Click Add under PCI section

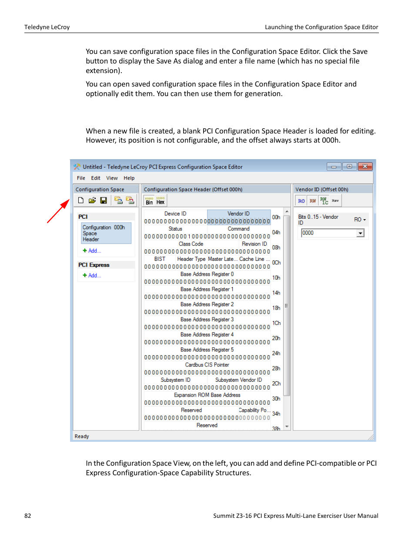[x=92, y=251]
